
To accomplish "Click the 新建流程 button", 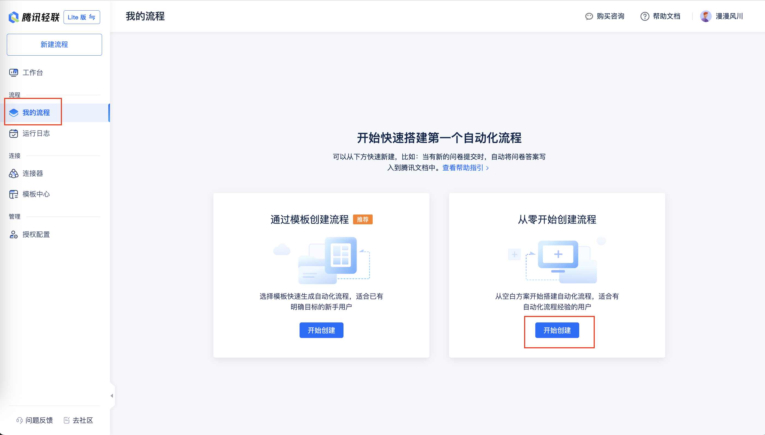I will click(54, 44).
